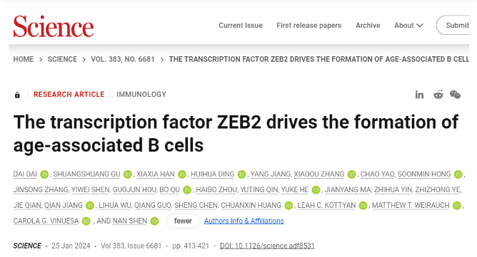
Task: Open Current Issue menu item
Action: [x=241, y=26]
